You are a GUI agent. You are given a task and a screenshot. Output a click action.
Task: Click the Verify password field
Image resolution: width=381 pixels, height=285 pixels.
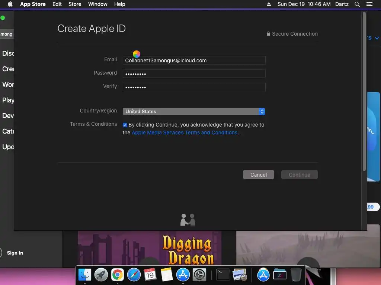point(194,87)
